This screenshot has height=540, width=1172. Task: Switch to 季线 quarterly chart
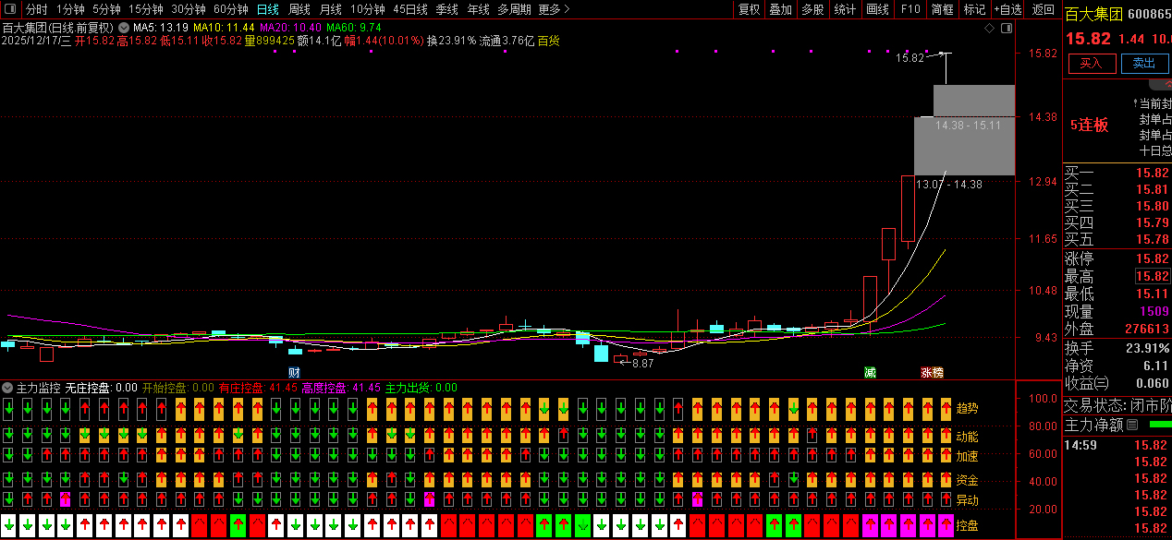[x=446, y=9]
